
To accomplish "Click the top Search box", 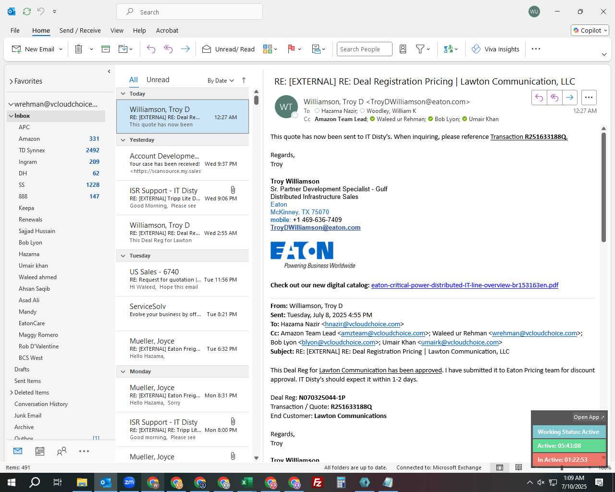I will tap(189, 12).
